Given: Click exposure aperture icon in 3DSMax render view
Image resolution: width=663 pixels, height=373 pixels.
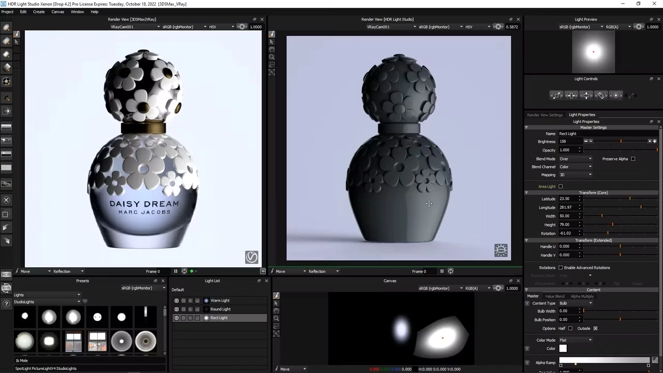Looking at the screenshot, I should (241, 27).
